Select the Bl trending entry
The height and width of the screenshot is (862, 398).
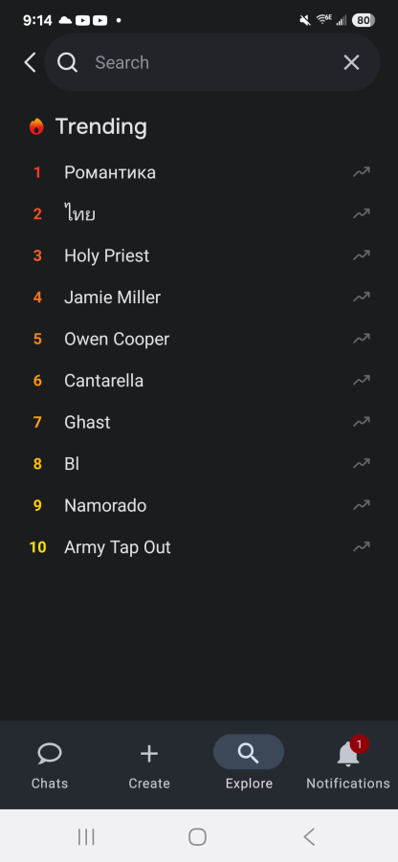coord(199,464)
